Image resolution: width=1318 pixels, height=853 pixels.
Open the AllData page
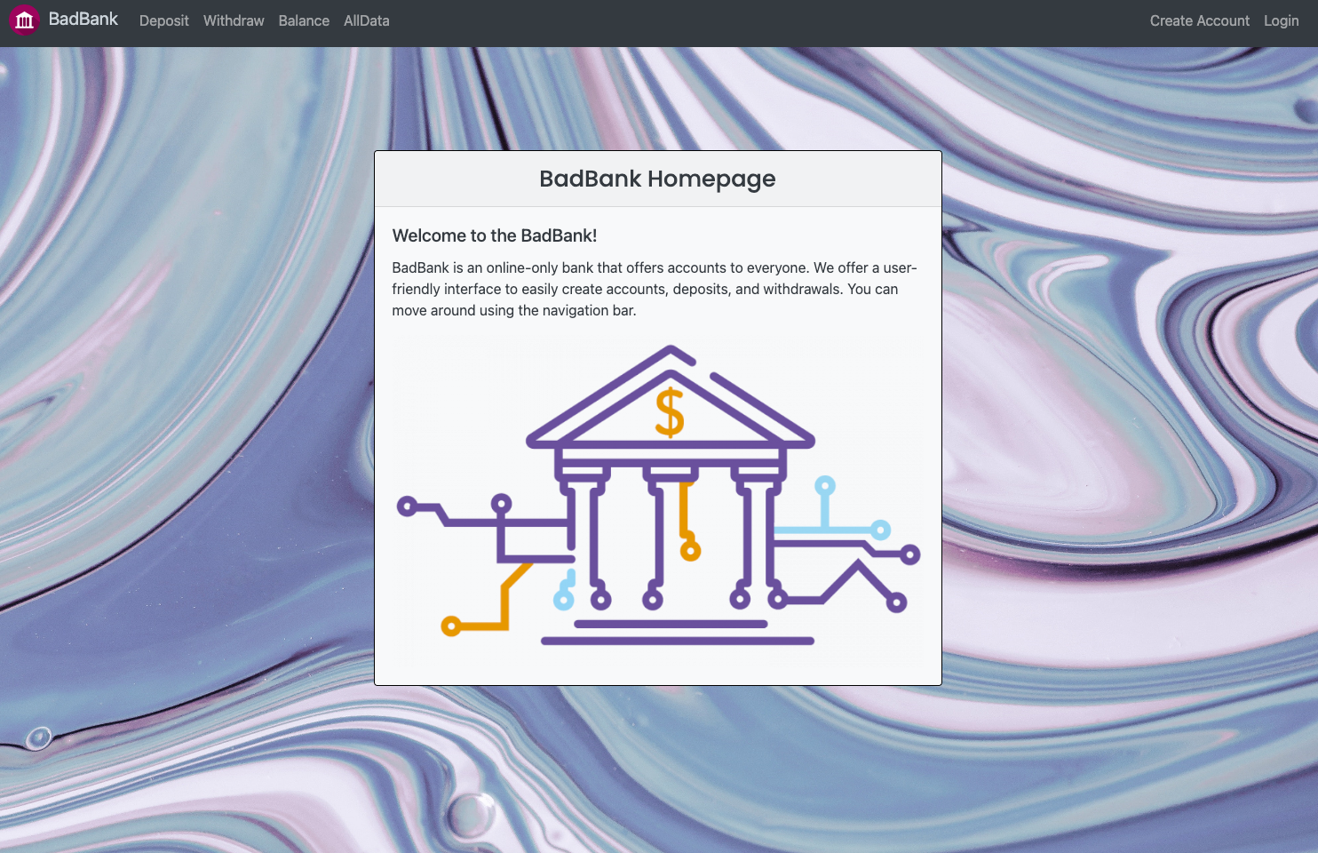[x=366, y=20]
